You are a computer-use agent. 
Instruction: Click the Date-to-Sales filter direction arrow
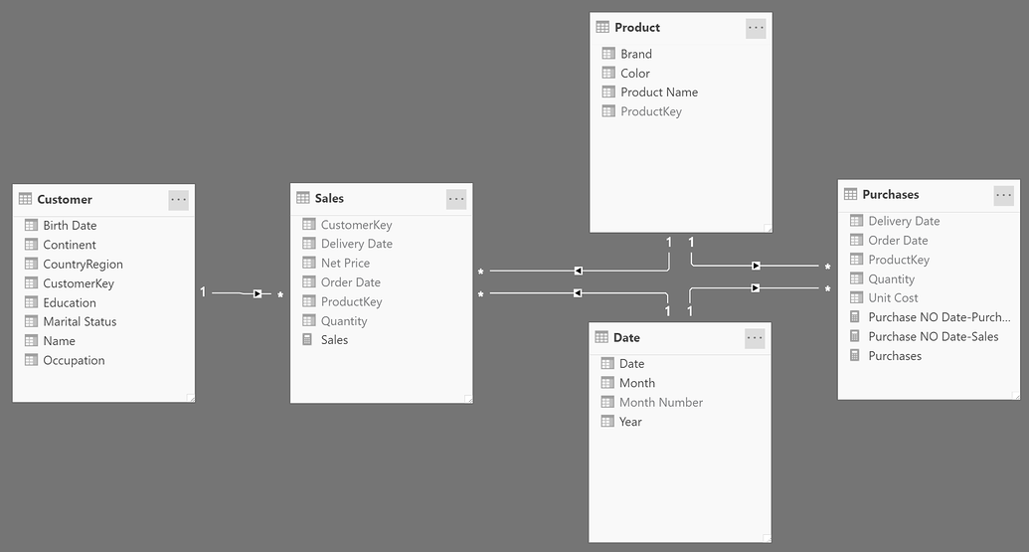coord(578,293)
